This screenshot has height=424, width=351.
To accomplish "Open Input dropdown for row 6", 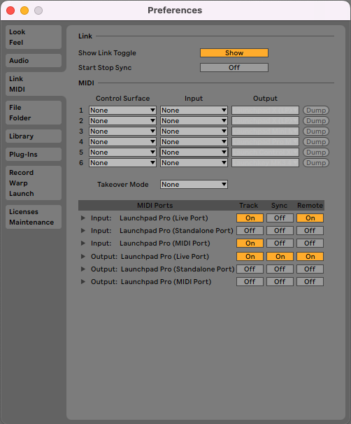I will click(194, 163).
